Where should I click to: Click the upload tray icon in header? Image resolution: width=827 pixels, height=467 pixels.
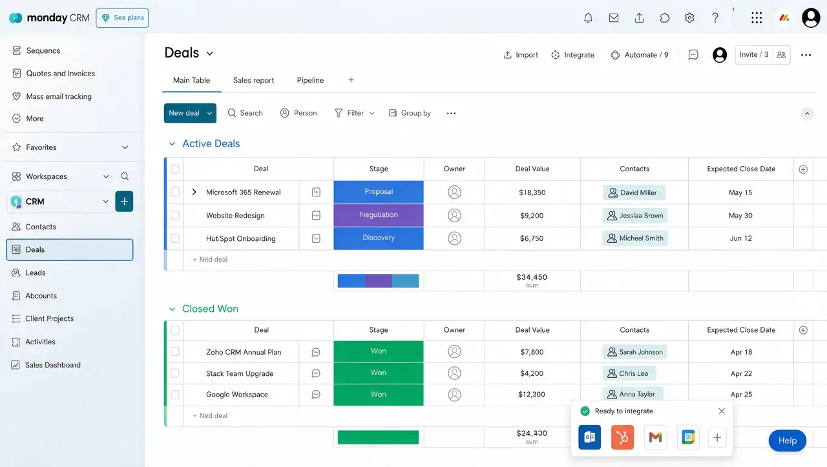click(x=639, y=18)
